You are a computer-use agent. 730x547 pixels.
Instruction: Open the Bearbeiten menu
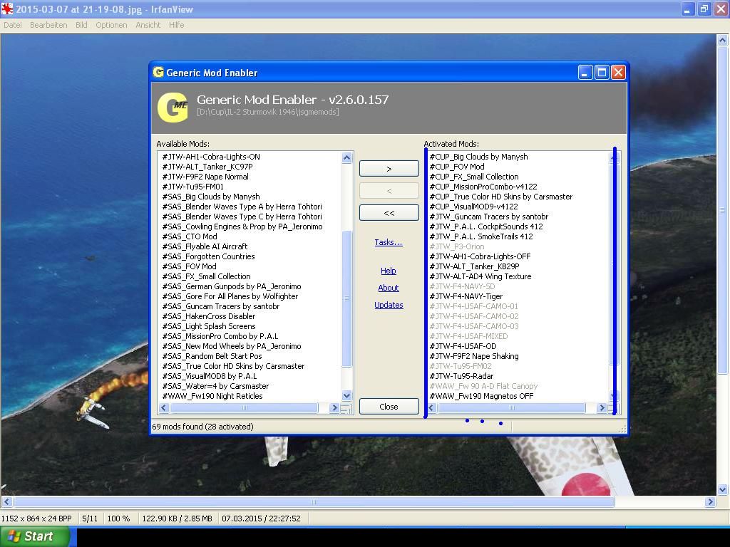pyautogui.click(x=48, y=25)
